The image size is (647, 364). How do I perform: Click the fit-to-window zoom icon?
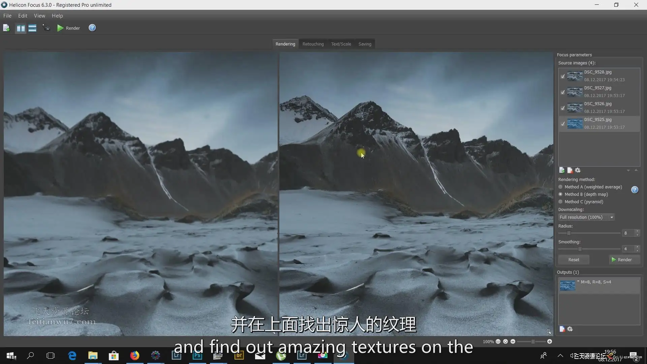[x=505, y=342]
